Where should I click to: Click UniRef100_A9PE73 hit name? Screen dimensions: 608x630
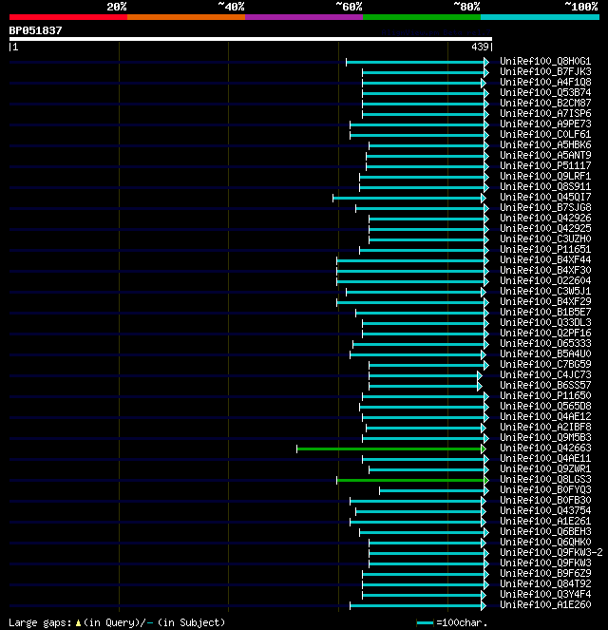tap(545, 124)
